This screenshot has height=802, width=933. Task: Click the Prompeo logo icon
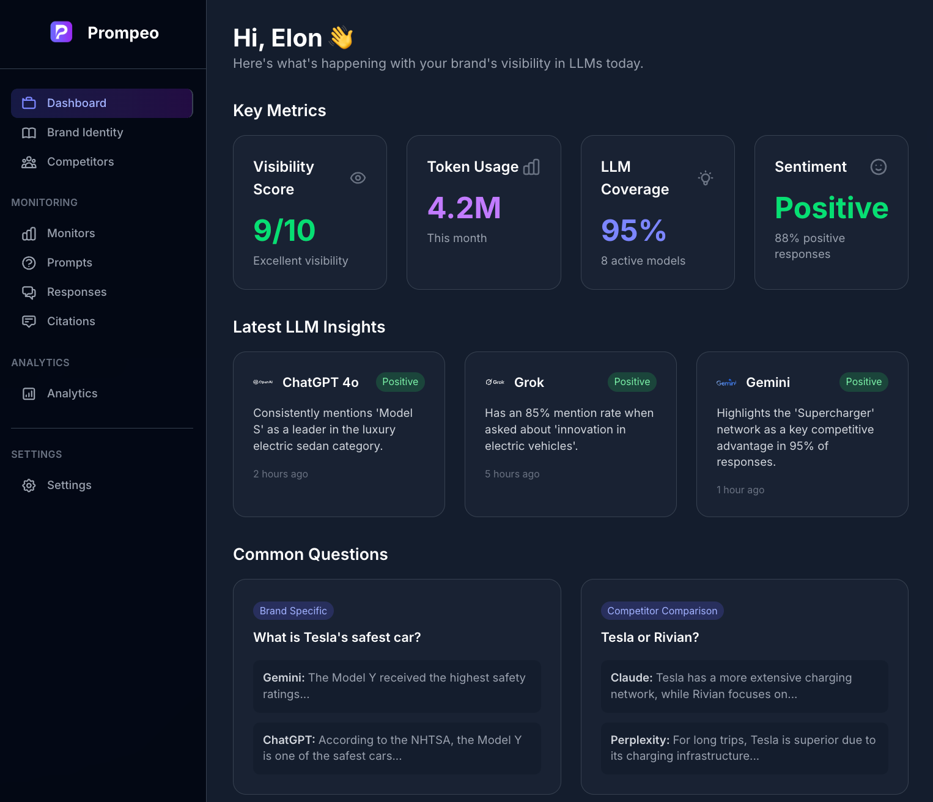coord(61,32)
